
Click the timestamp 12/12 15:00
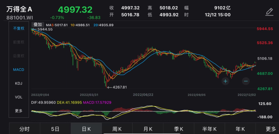[x=218, y=15]
